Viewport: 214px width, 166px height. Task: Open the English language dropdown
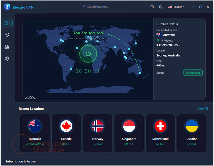[x=176, y=7]
